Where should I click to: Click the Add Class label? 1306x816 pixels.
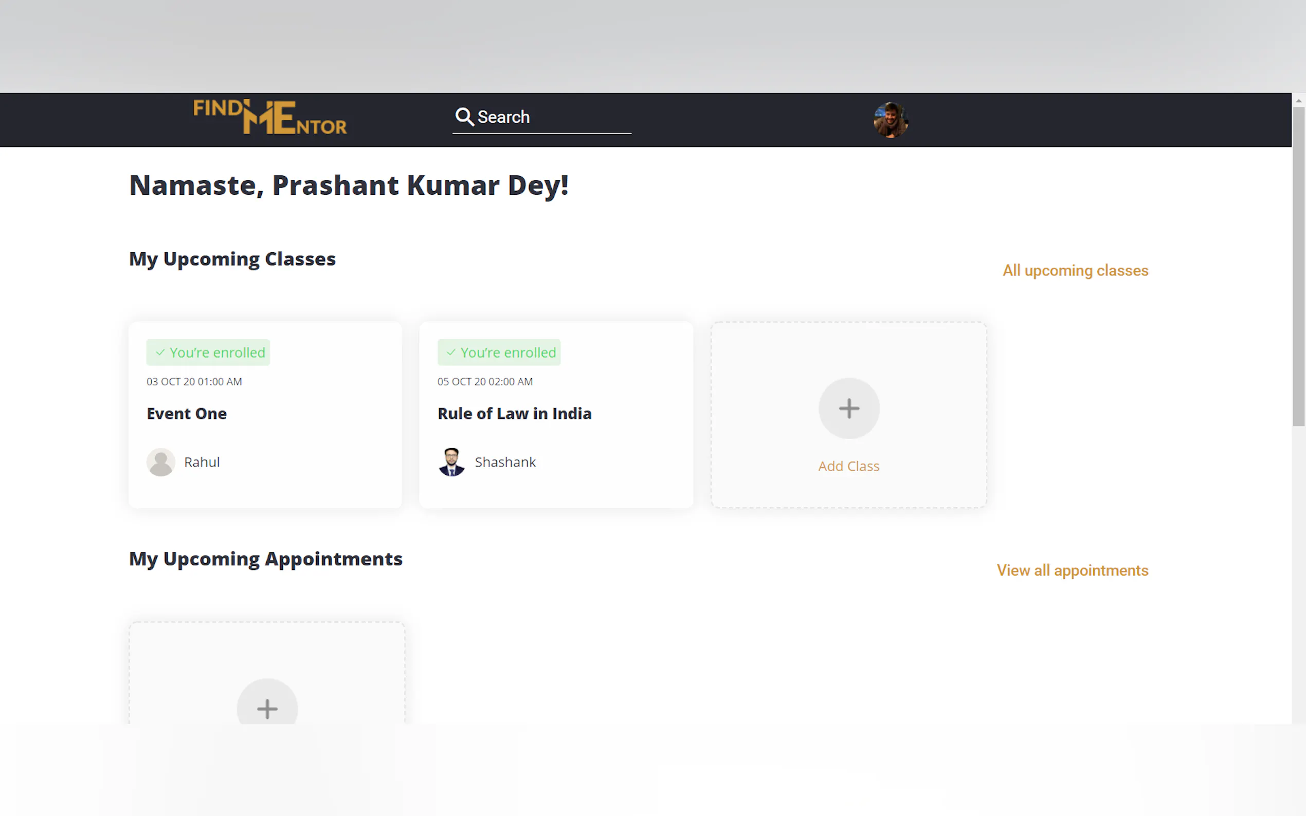point(849,466)
